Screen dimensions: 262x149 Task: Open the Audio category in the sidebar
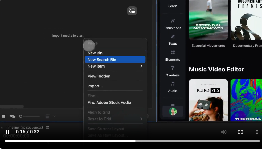173,87
